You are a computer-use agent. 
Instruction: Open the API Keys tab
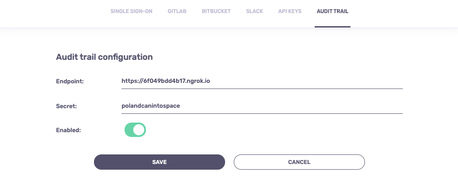coord(290,11)
